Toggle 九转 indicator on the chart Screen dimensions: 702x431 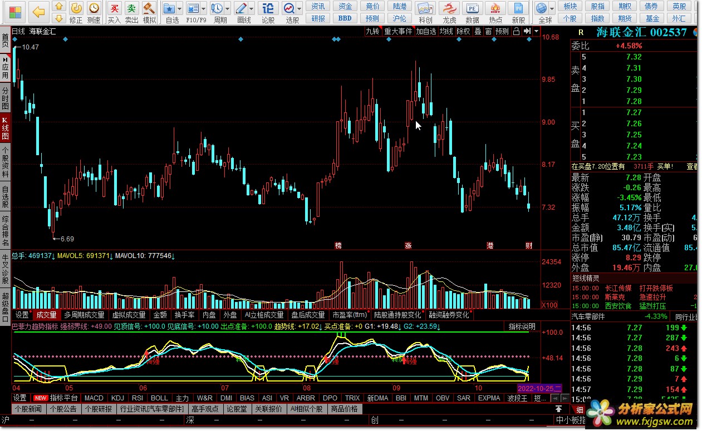[372, 31]
